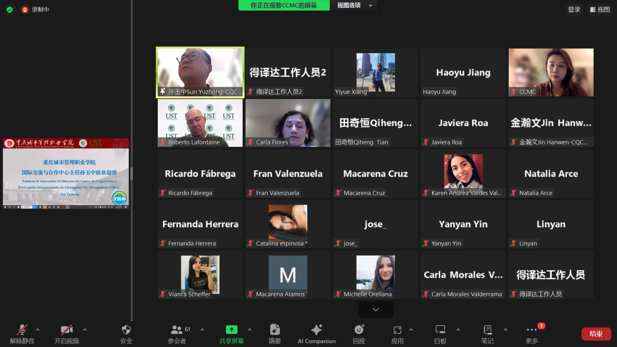The width and height of the screenshot is (617, 347).
Task: Launch the AI Companion
Action: click(317, 330)
